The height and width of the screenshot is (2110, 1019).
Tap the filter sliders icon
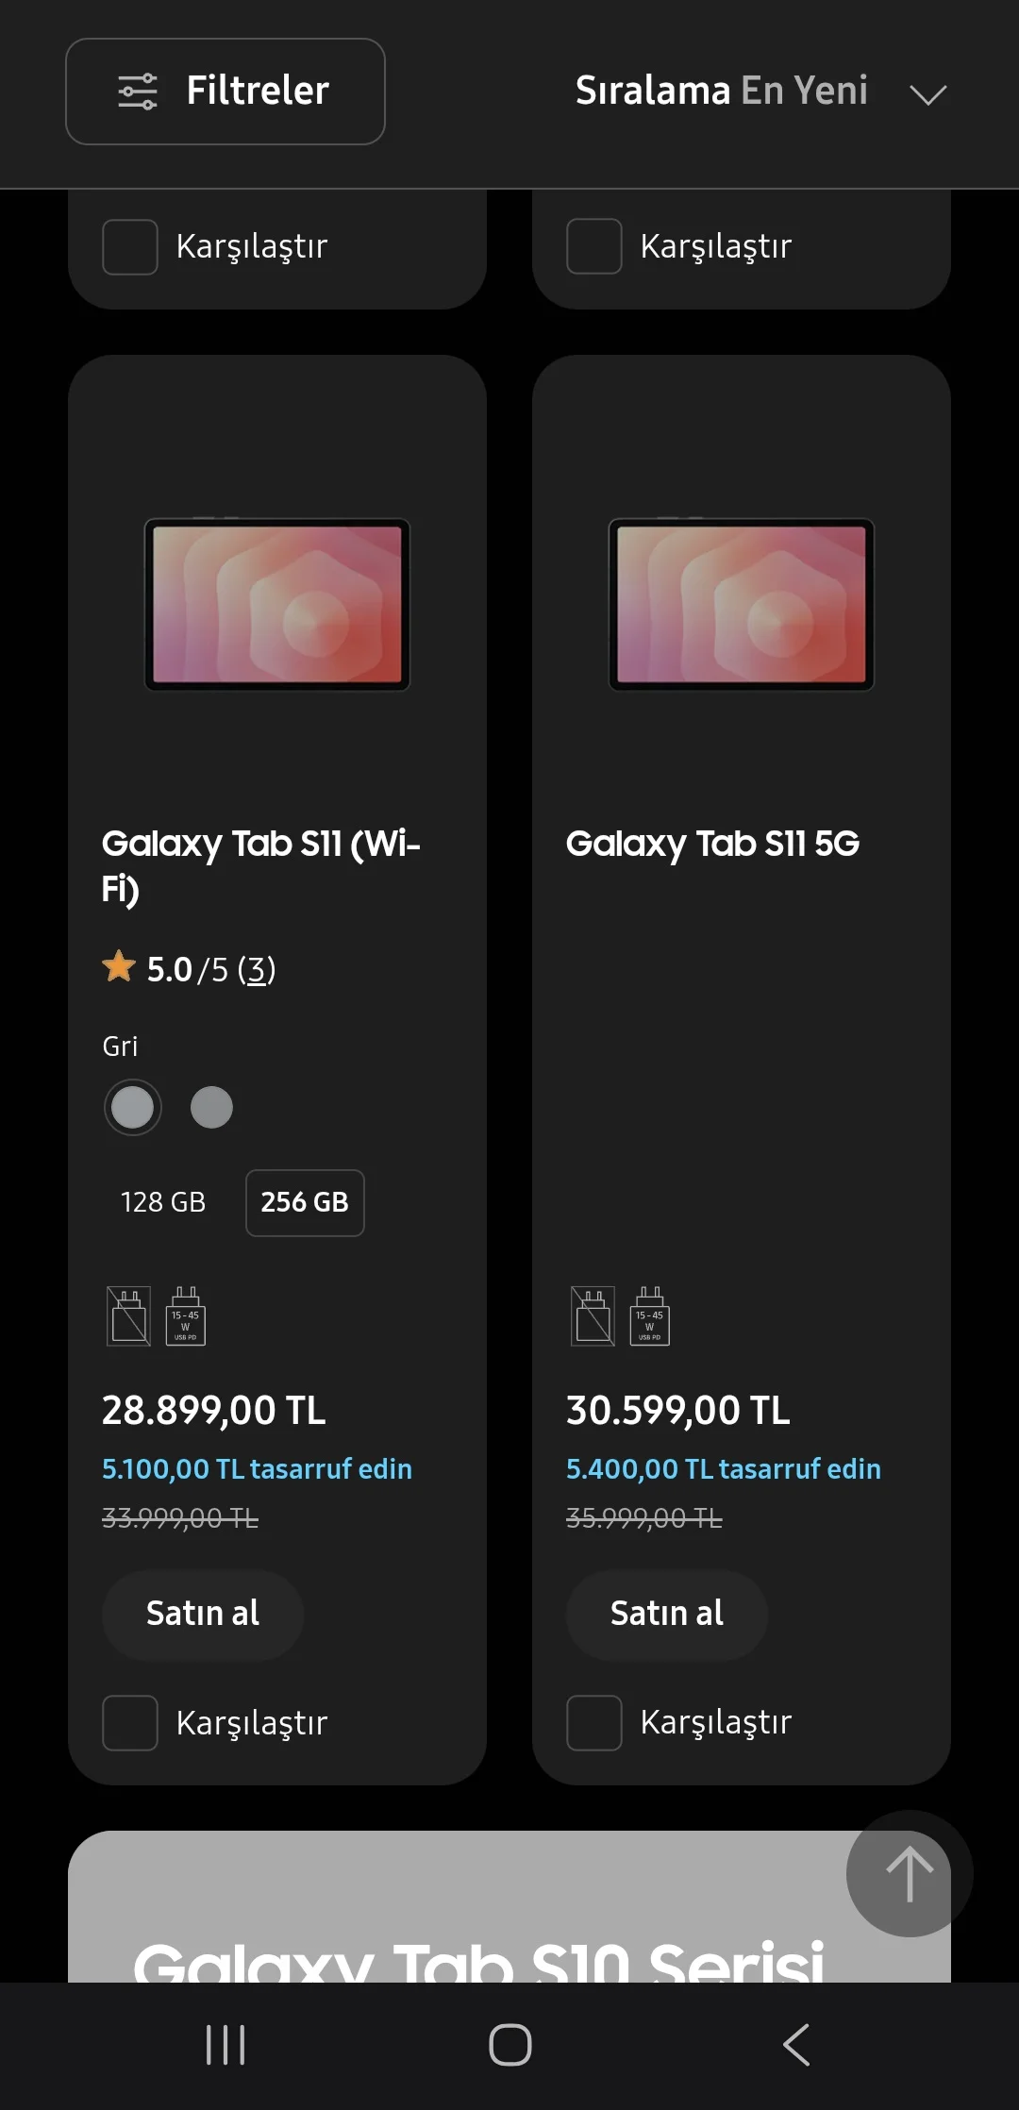(x=138, y=92)
